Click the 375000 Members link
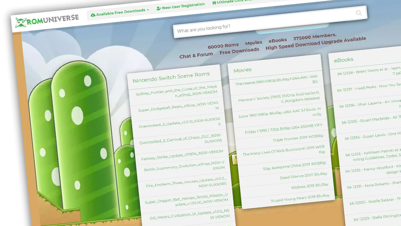 point(315,37)
